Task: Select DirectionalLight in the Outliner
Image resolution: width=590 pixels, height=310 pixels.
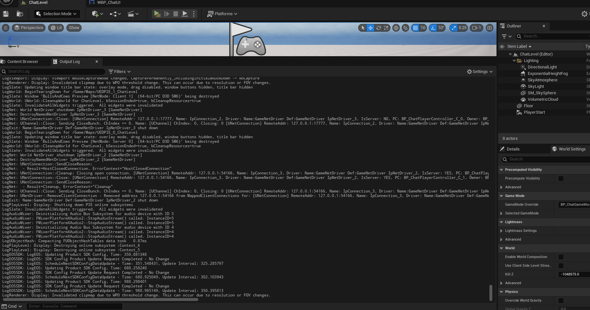Action: (x=542, y=67)
